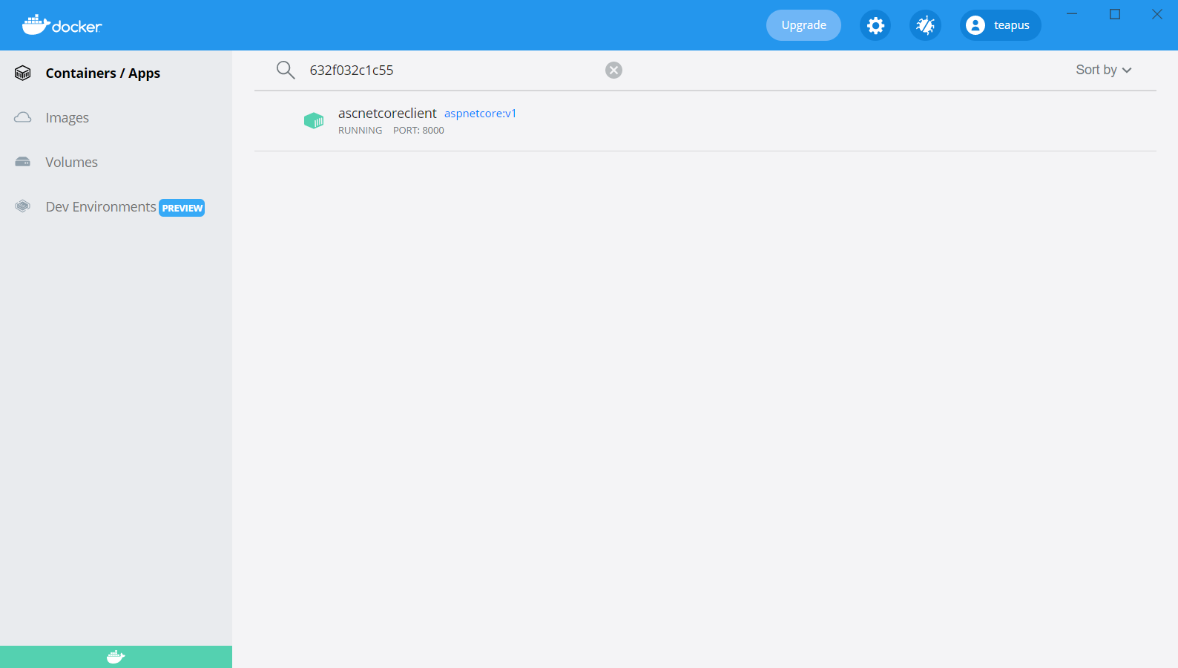
Task: Click the magnifying glass search icon
Action: (286, 70)
